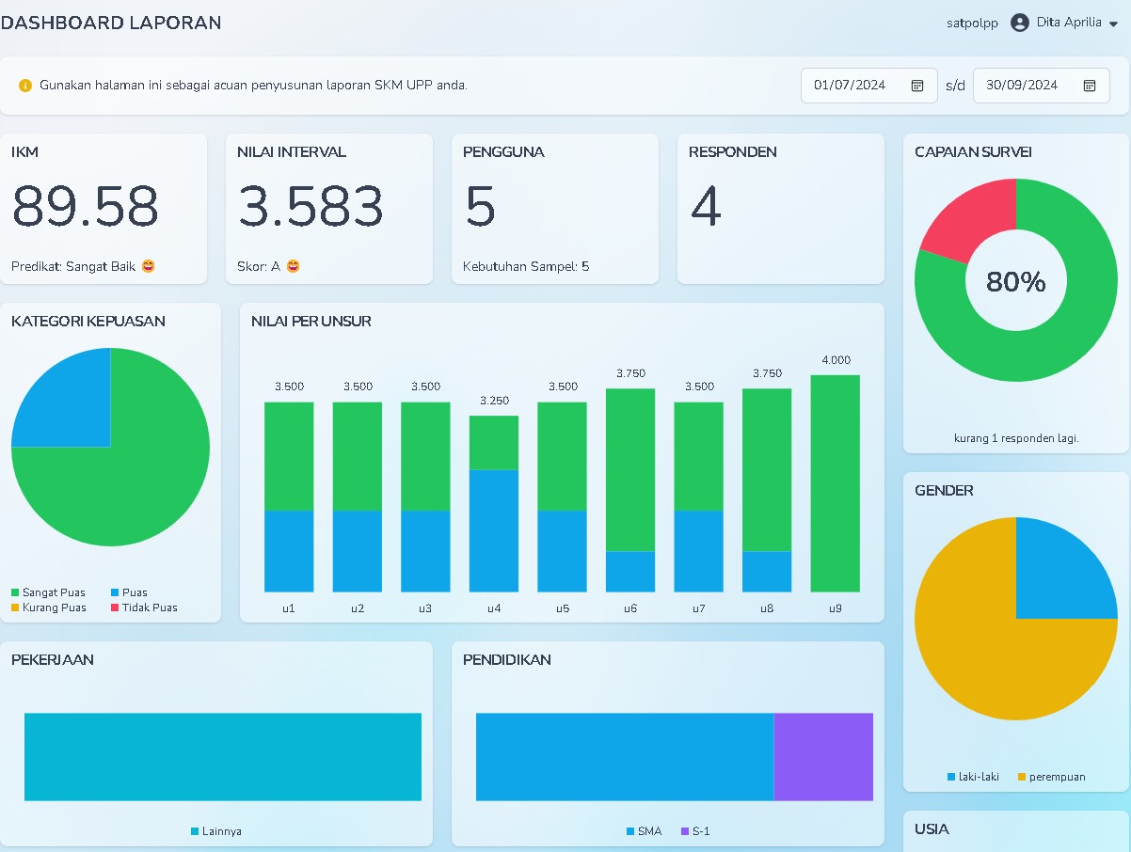Click calendar icon in start date field
This screenshot has height=852, width=1131.
click(x=917, y=86)
